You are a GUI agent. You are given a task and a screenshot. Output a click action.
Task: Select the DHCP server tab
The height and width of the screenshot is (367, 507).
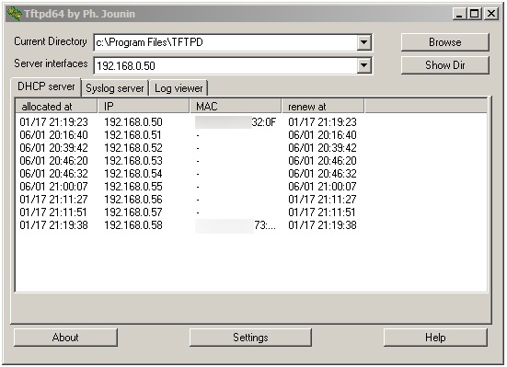(46, 86)
